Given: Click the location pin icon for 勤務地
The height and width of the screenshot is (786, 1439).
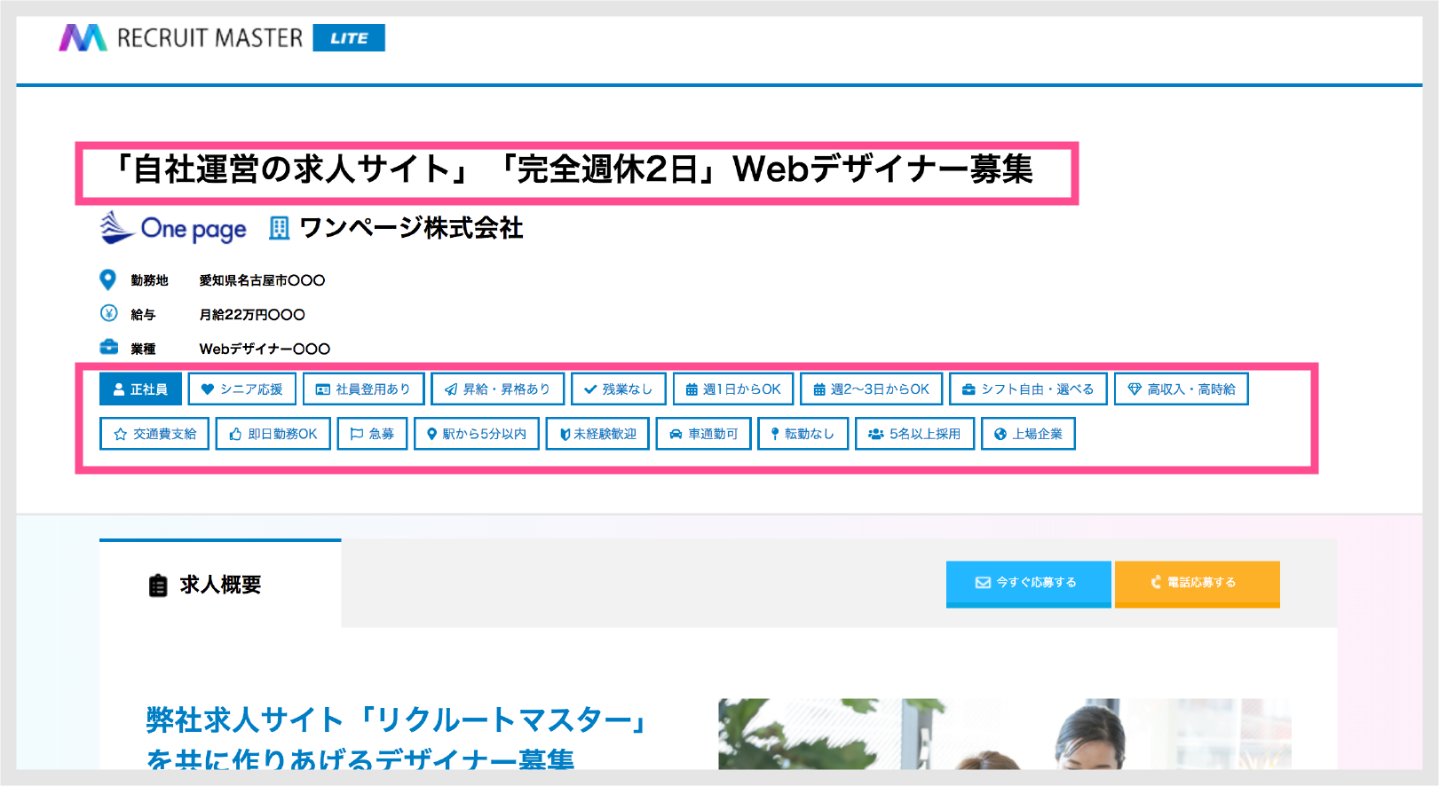Looking at the screenshot, I should click(107, 280).
